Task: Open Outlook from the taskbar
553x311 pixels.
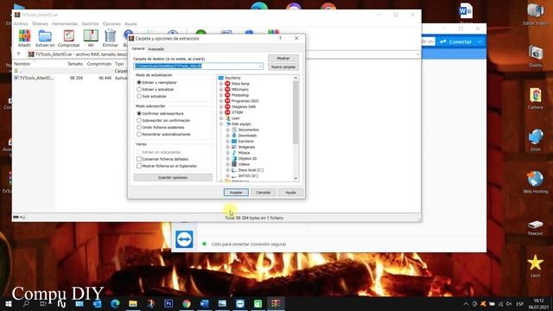Action: [97, 303]
